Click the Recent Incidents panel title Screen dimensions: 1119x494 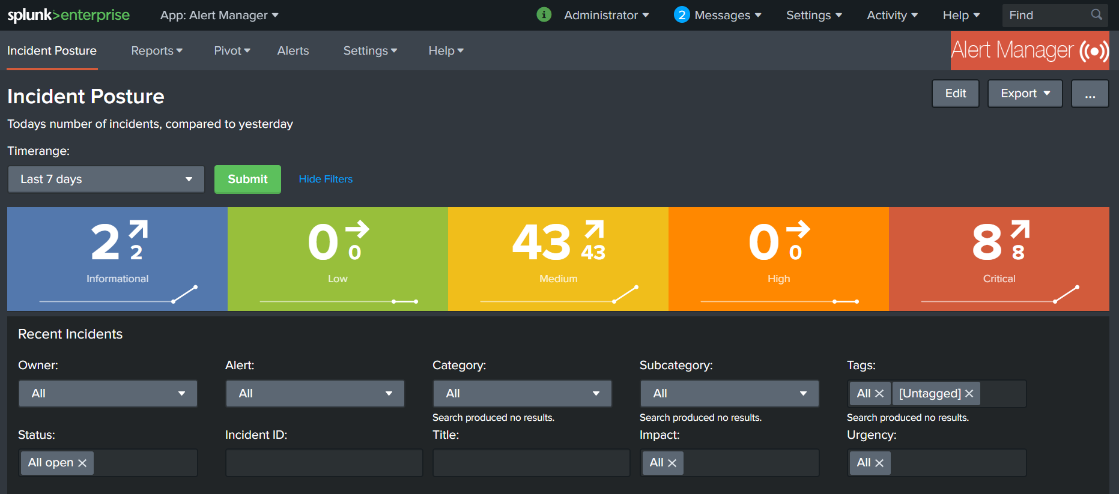click(70, 334)
